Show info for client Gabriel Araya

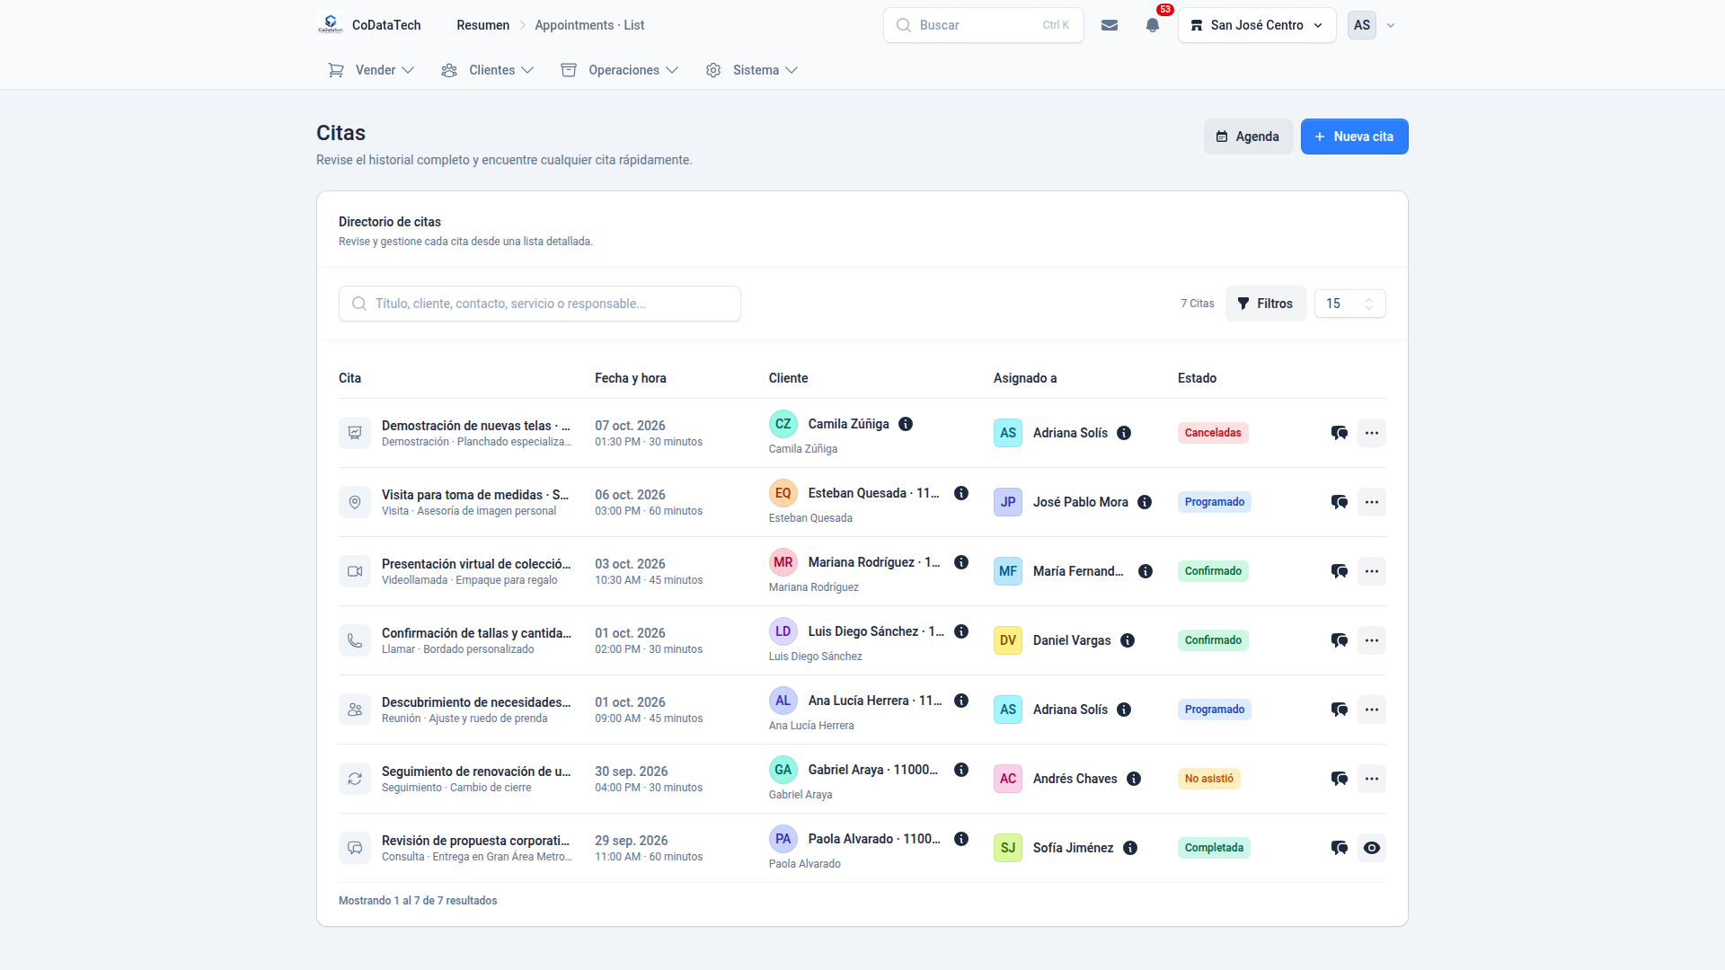(961, 770)
